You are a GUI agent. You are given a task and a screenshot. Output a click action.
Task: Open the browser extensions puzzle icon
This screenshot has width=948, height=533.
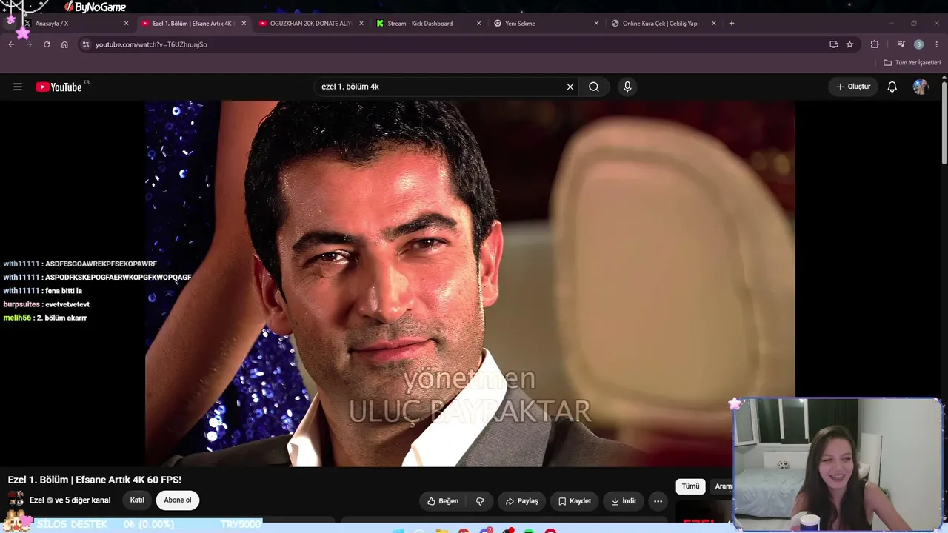(x=875, y=44)
